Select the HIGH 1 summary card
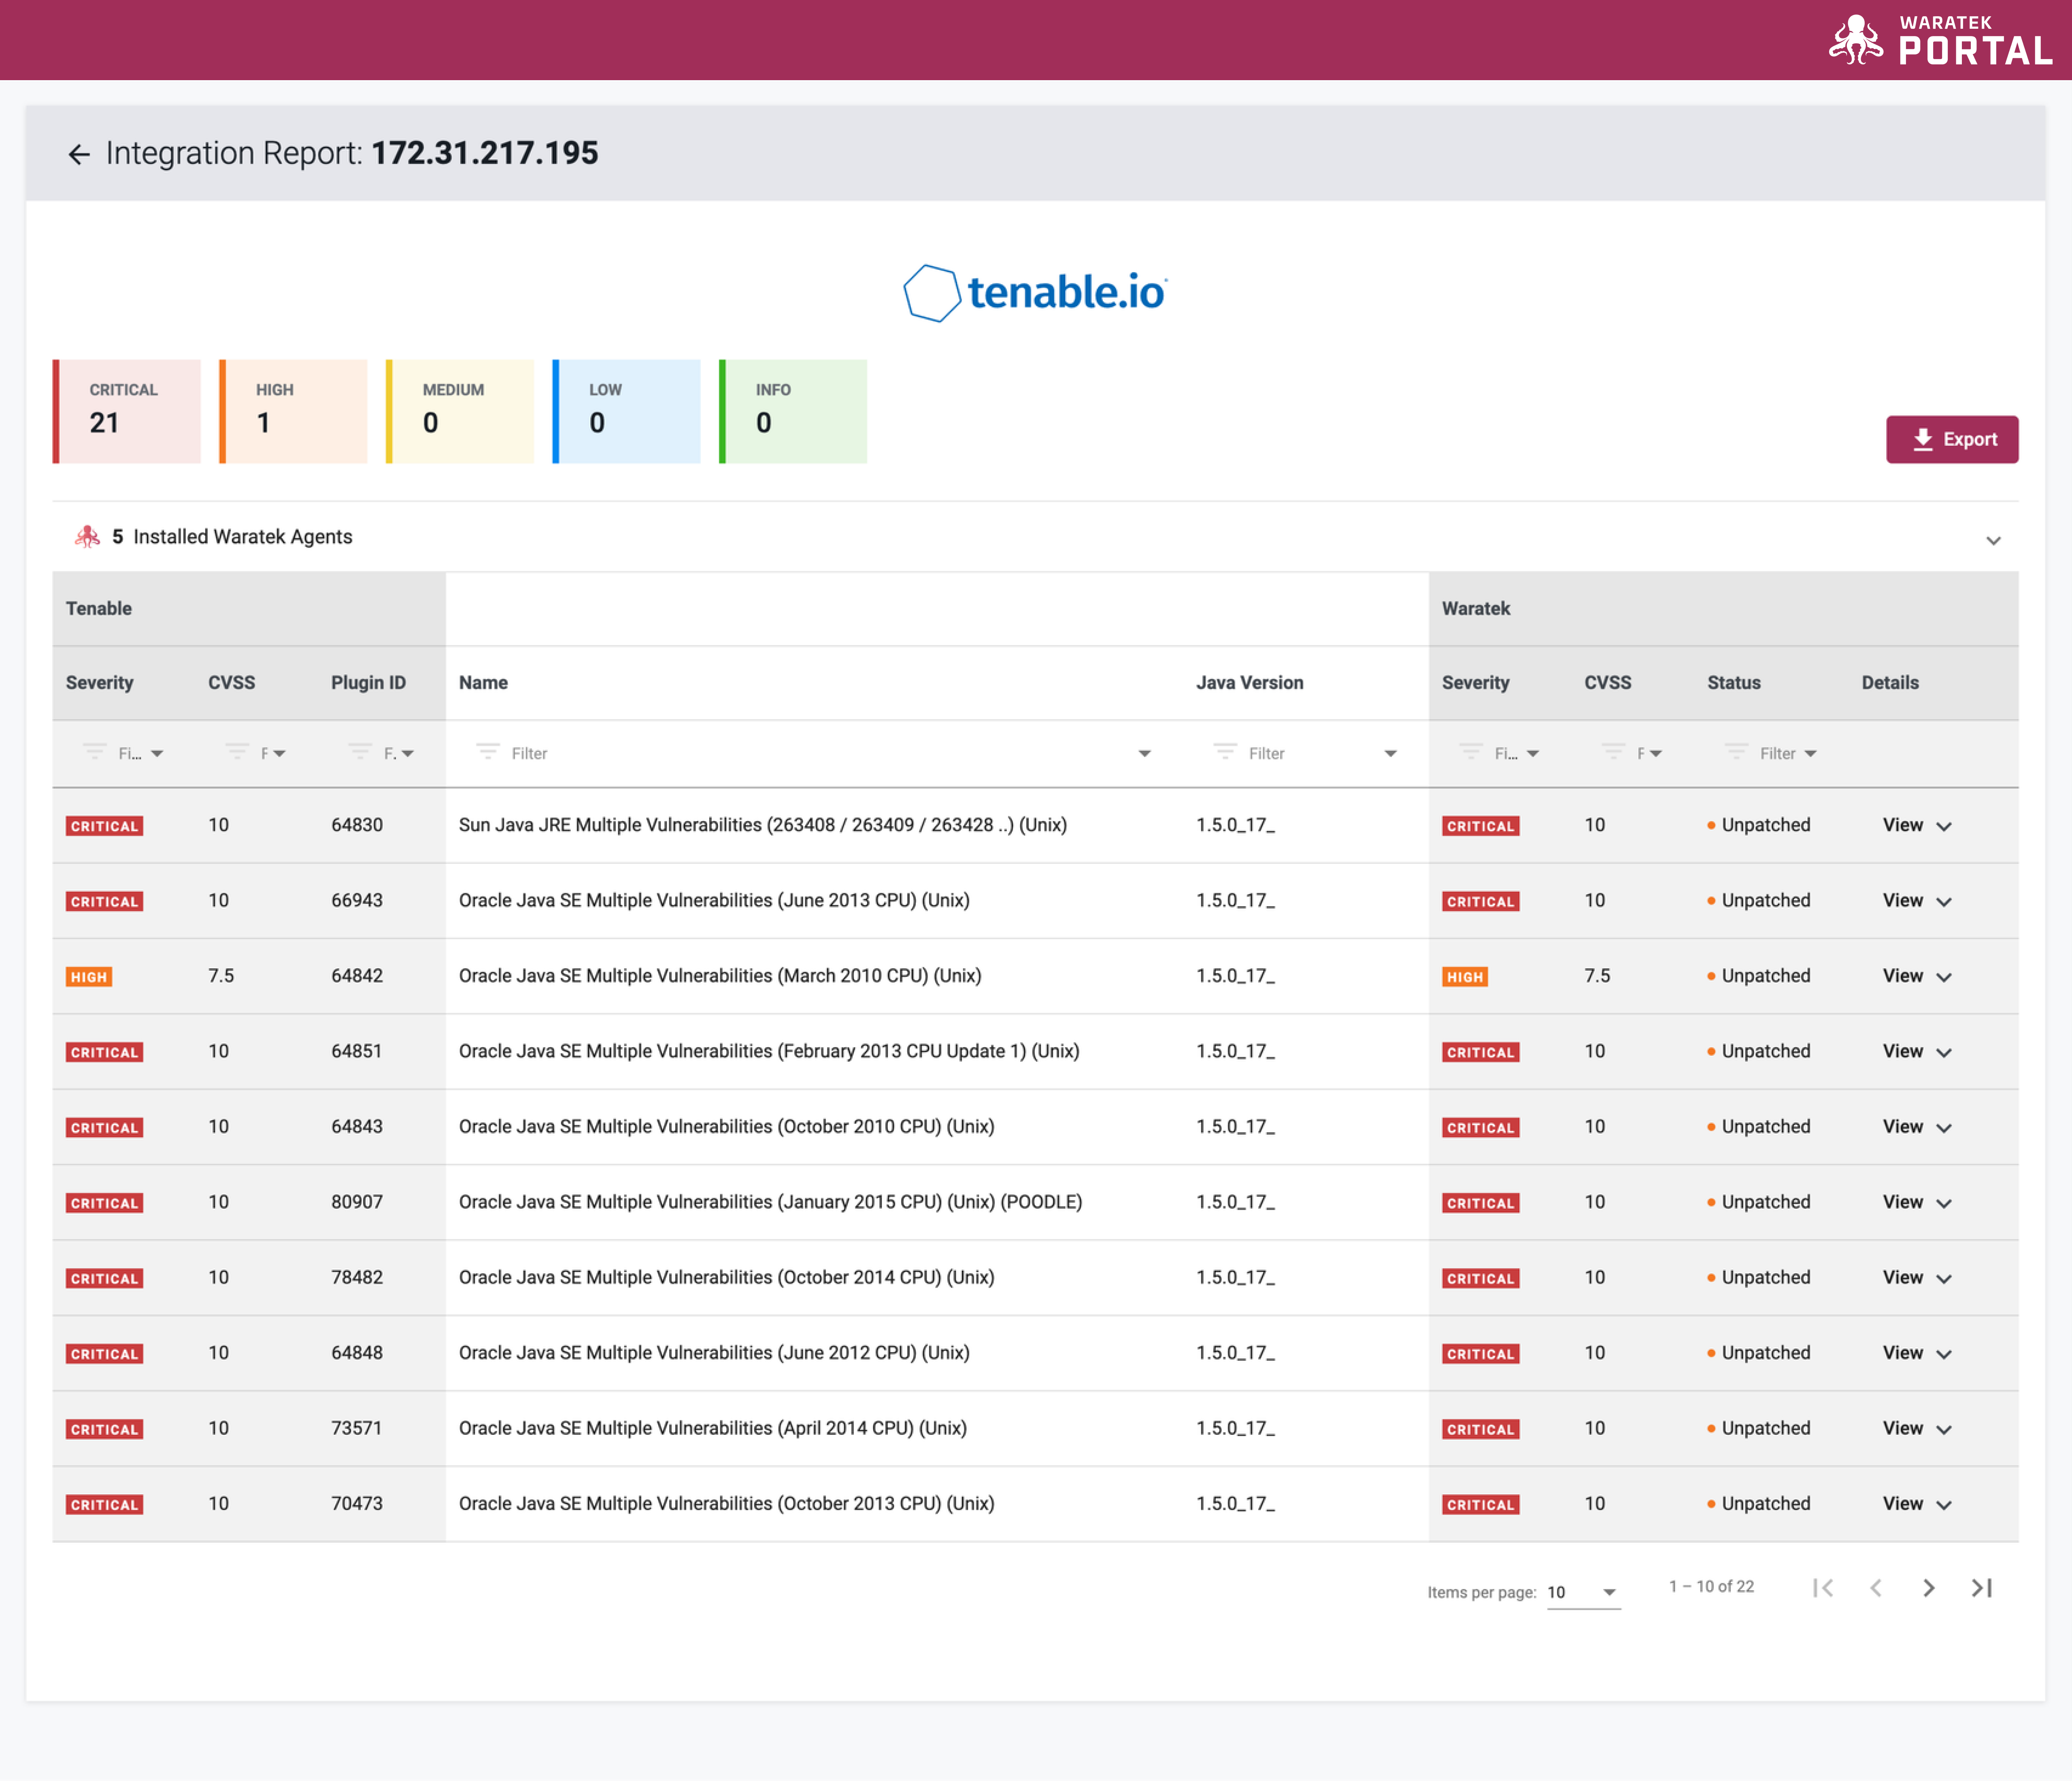The image size is (2072, 1781). pyautogui.click(x=293, y=411)
